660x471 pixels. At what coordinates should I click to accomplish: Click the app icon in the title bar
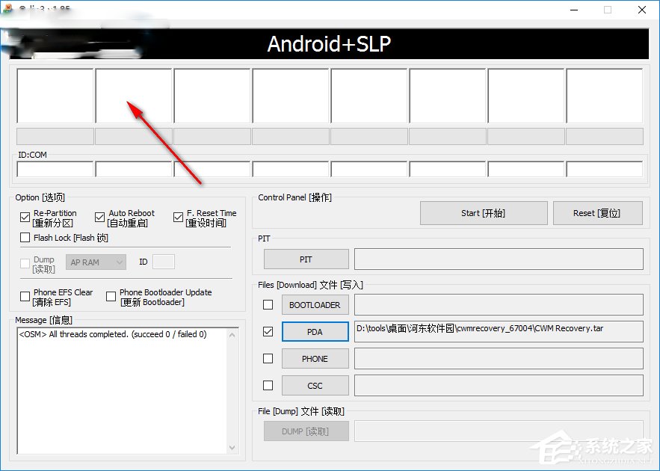pos(8,10)
